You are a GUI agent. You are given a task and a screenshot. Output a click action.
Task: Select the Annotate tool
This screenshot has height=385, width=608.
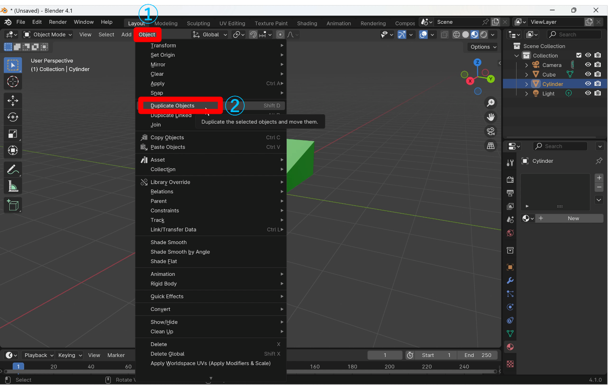pyautogui.click(x=13, y=170)
